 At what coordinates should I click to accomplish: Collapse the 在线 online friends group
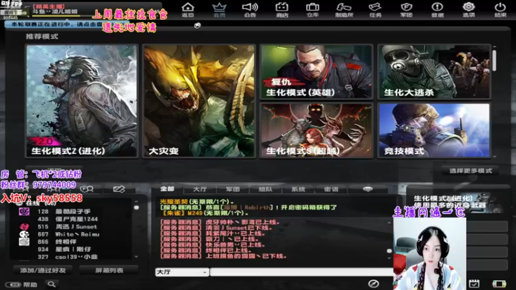[19, 204]
